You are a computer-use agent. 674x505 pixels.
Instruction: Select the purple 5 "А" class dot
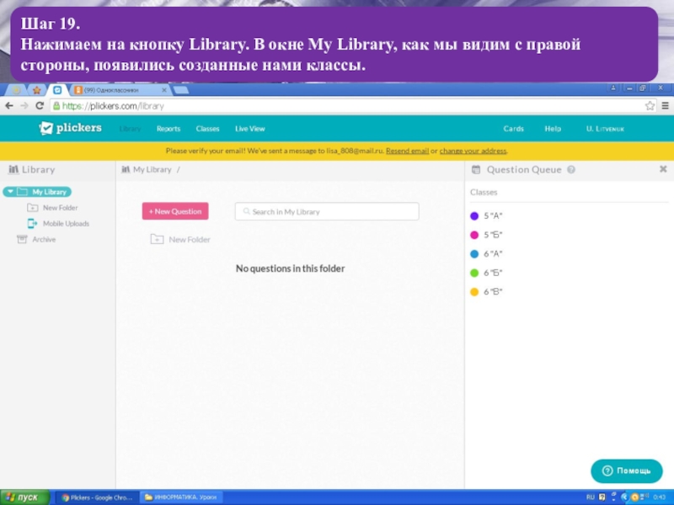tap(474, 216)
